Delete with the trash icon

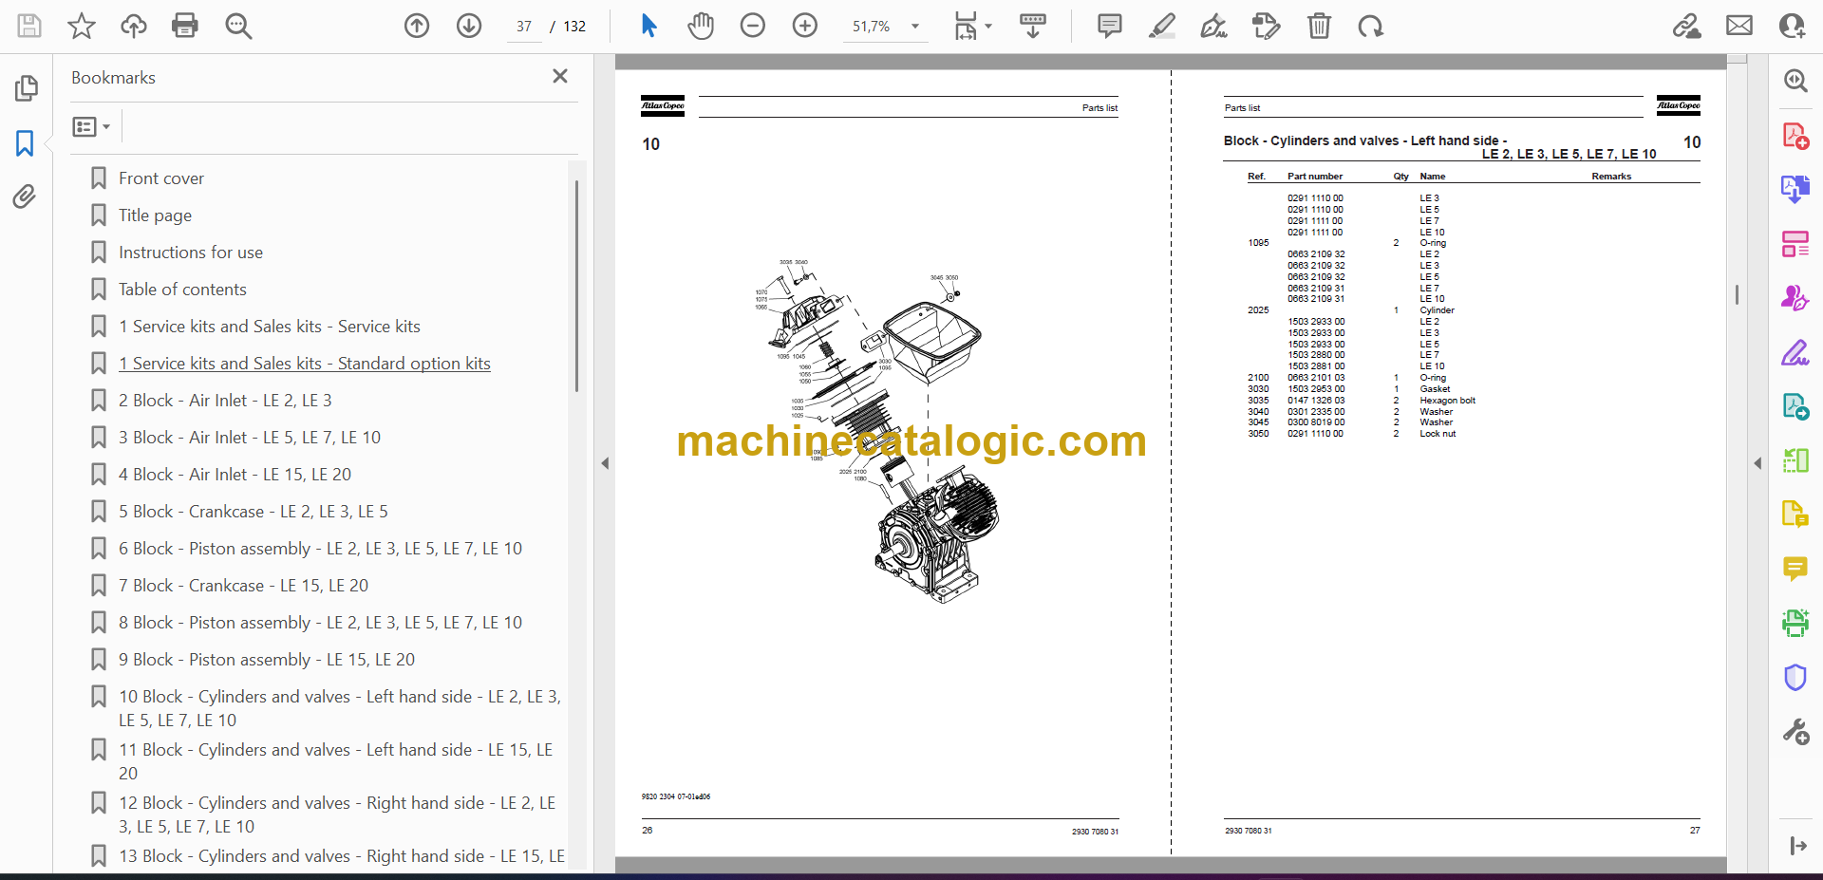(x=1319, y=26)
